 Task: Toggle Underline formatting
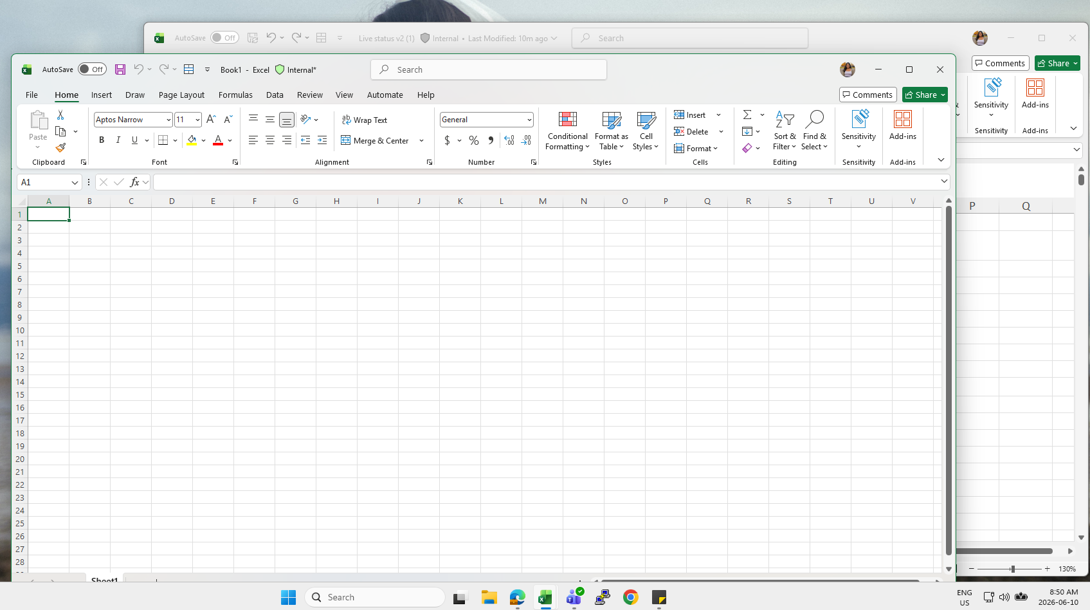(x=134, y=140)
